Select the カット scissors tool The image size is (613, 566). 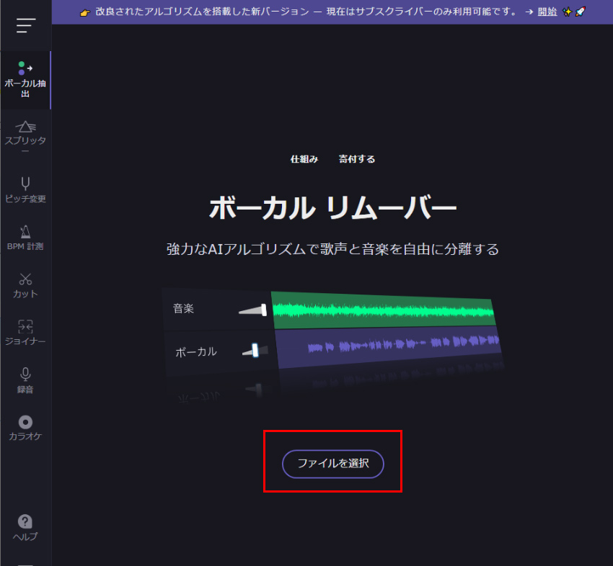pos(25,285)
